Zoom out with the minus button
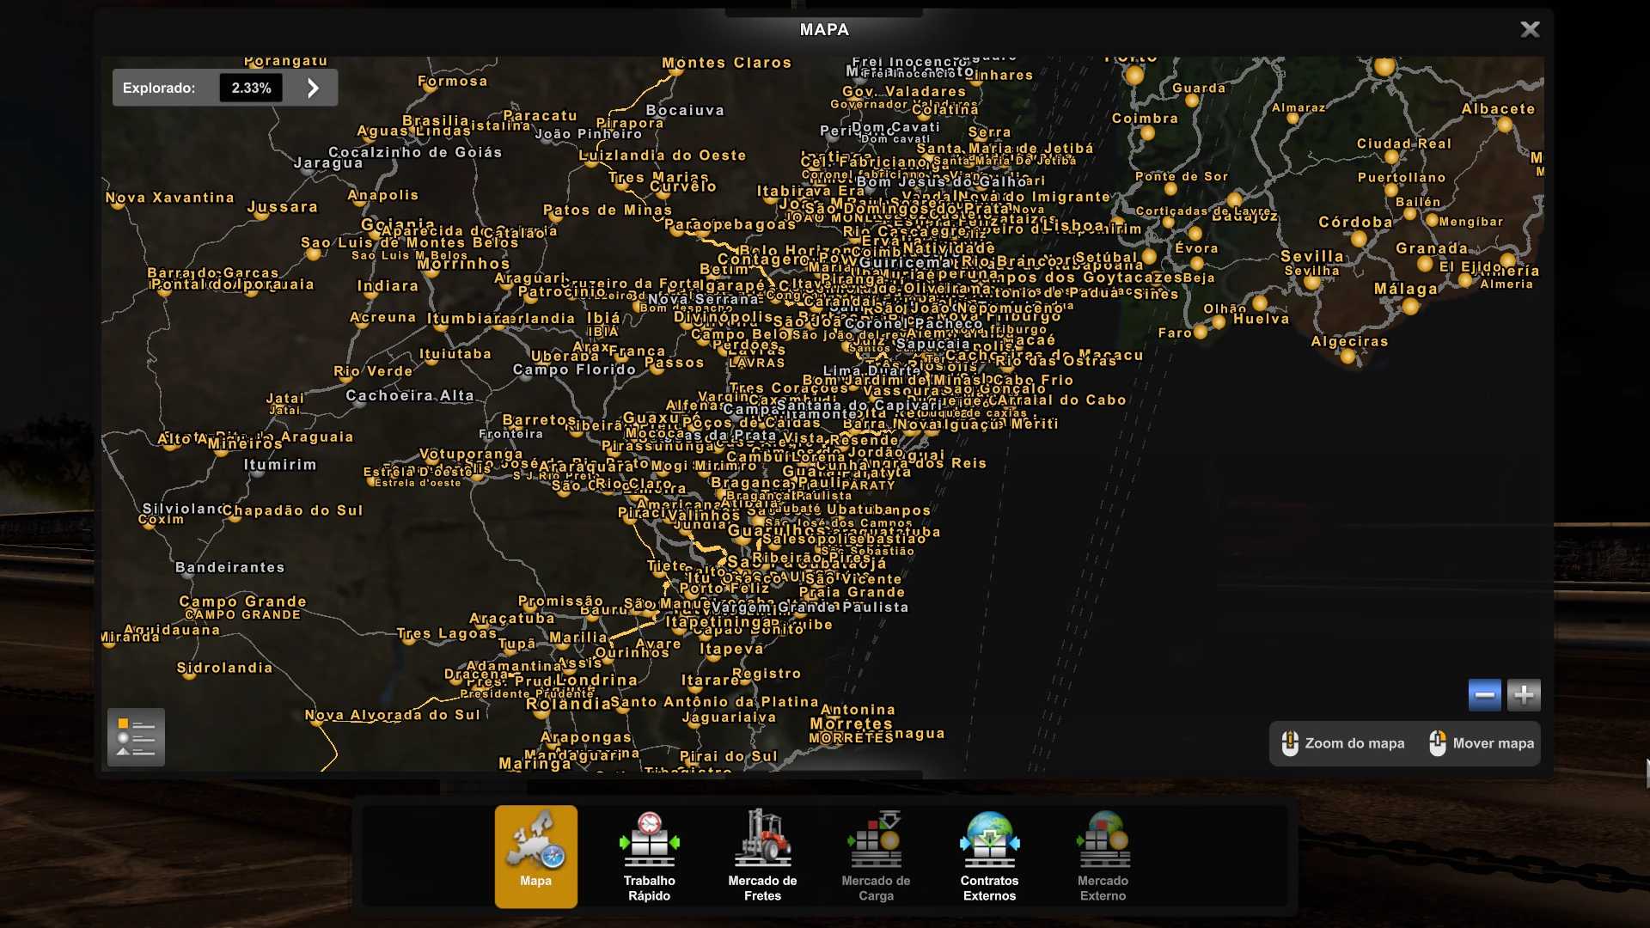 1484,694
